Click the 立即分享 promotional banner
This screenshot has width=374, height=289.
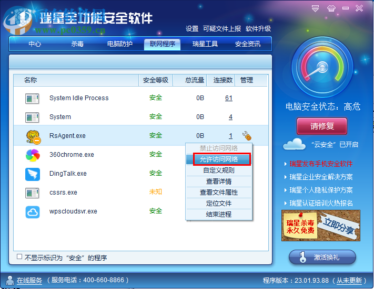[x=321, y=226]
